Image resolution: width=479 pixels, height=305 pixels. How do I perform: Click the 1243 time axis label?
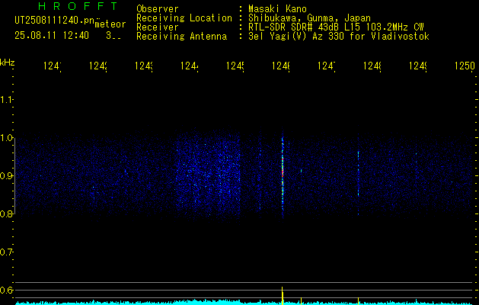pyautogui.click(x=144, y=66)
